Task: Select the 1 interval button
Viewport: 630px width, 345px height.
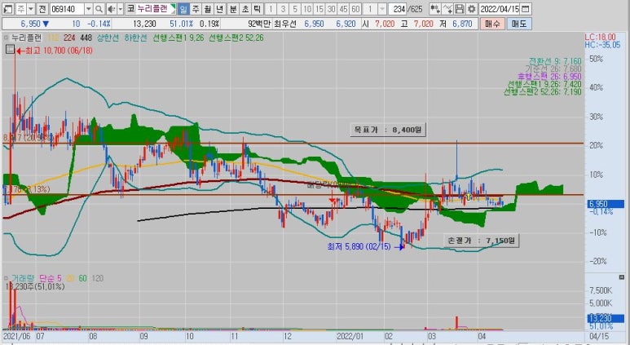Action: pyautogui.click(x=271, y=8)
